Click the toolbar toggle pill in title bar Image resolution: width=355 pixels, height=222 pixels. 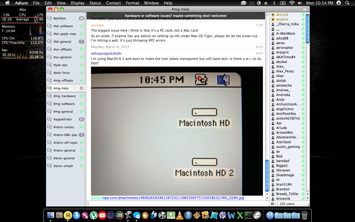coord(305,9)
